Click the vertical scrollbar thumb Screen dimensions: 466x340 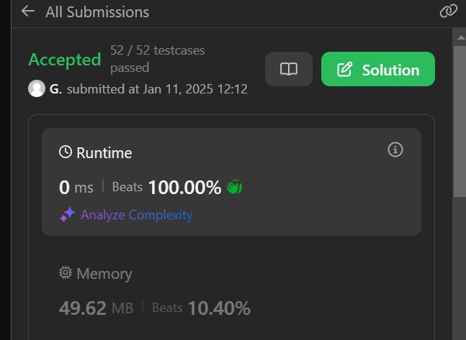coord(460,119)
